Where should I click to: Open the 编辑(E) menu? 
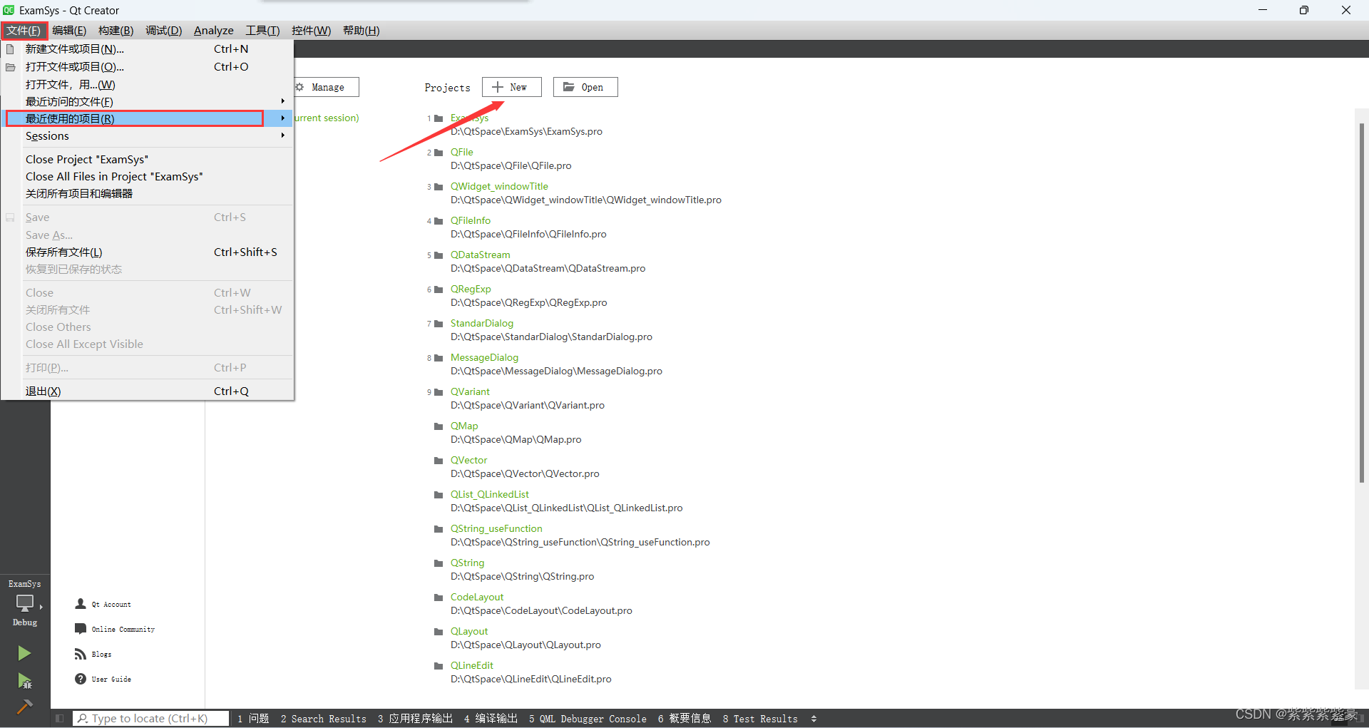[x=69, y=30]
